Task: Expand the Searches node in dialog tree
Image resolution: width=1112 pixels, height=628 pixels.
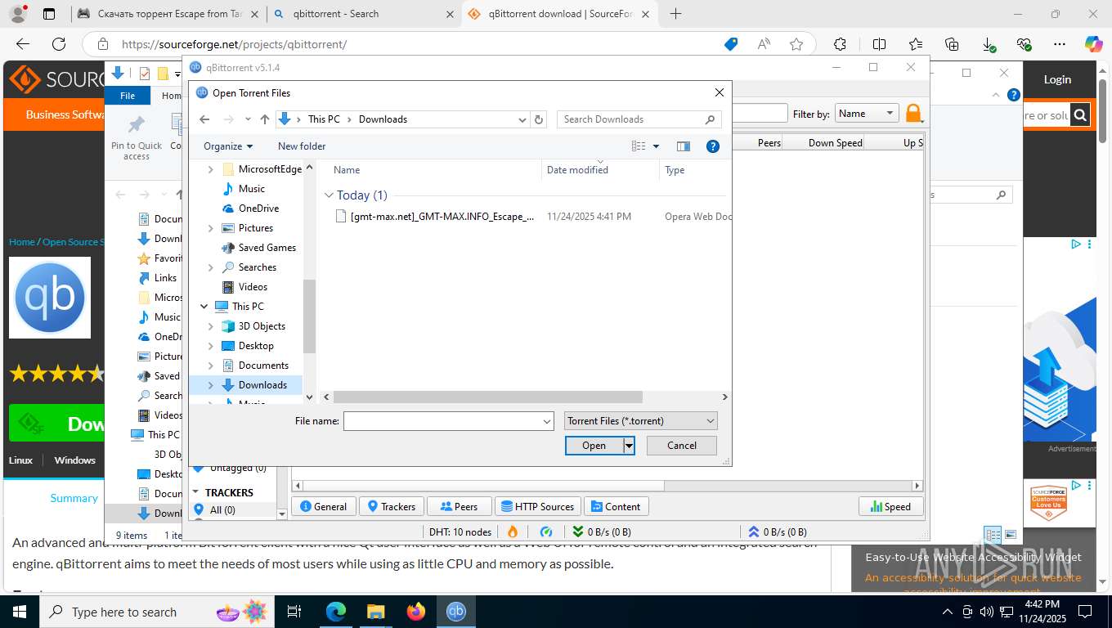Action: click(x=210, y=267)
